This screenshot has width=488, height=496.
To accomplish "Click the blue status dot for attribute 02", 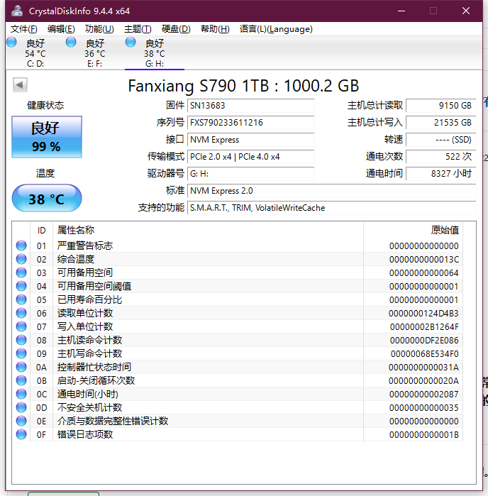I will pos(21,259).
